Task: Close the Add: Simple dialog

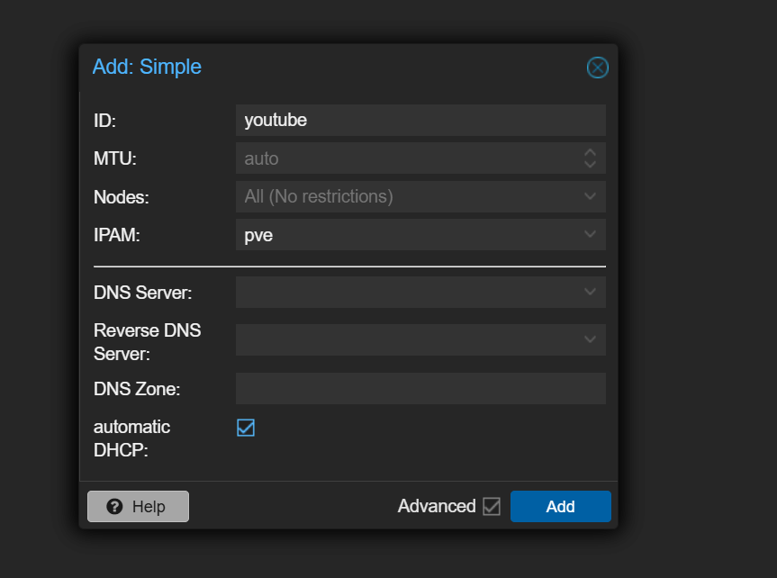Action: (x=597, y=68)
